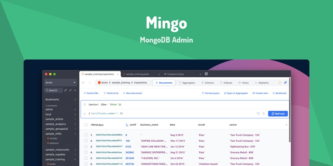Click the link icon next to the star

[286, 82]
